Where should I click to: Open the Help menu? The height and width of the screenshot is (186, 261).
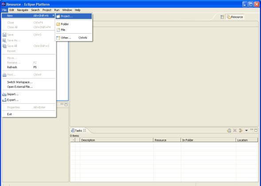click(78, 10)
